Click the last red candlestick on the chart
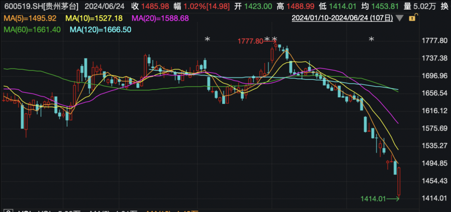 (399, 181)
